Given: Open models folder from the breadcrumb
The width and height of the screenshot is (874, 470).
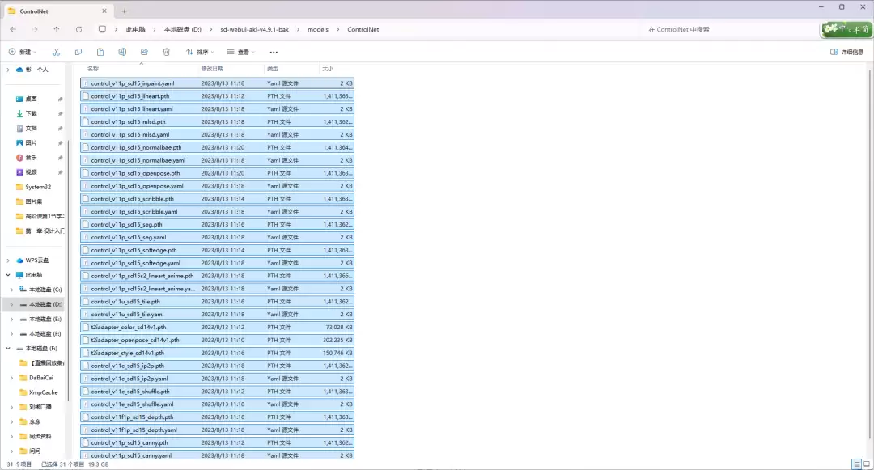Looking at the screenshot, I should click(317, 29).
